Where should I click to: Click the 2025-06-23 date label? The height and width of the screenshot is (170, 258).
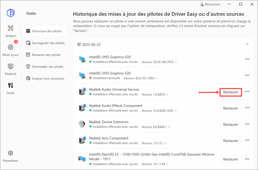tap(91, 45)
